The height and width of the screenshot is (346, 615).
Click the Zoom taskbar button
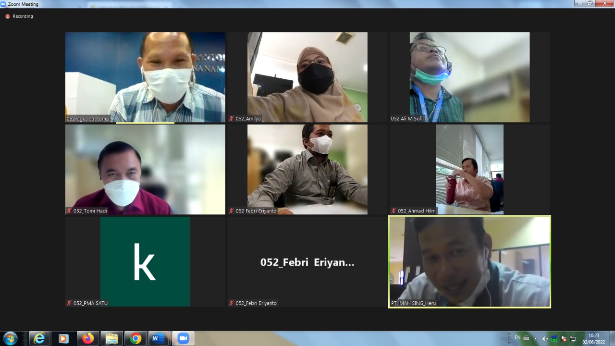[183, 338]
